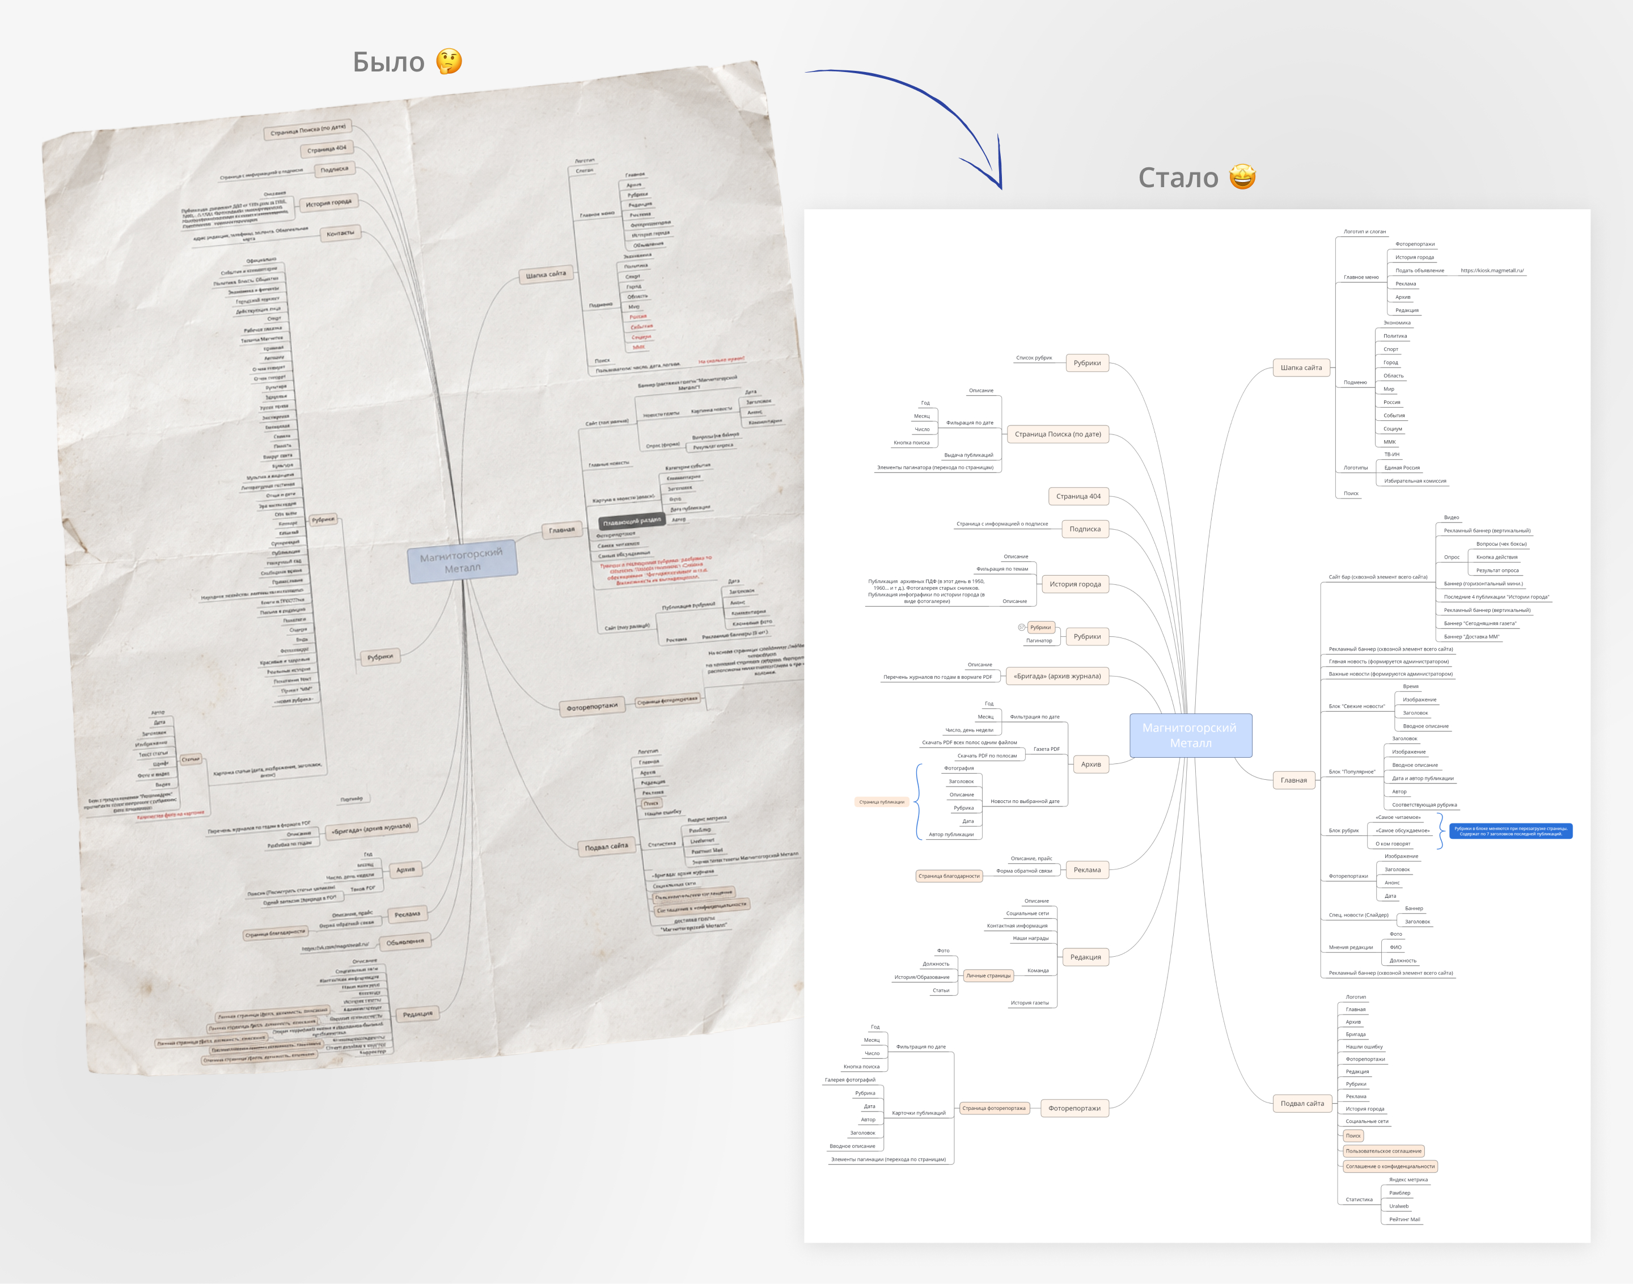Click the Блок "Популярное" item
Screen dimensions: 1633x1284
click(x=1351, y=772)
